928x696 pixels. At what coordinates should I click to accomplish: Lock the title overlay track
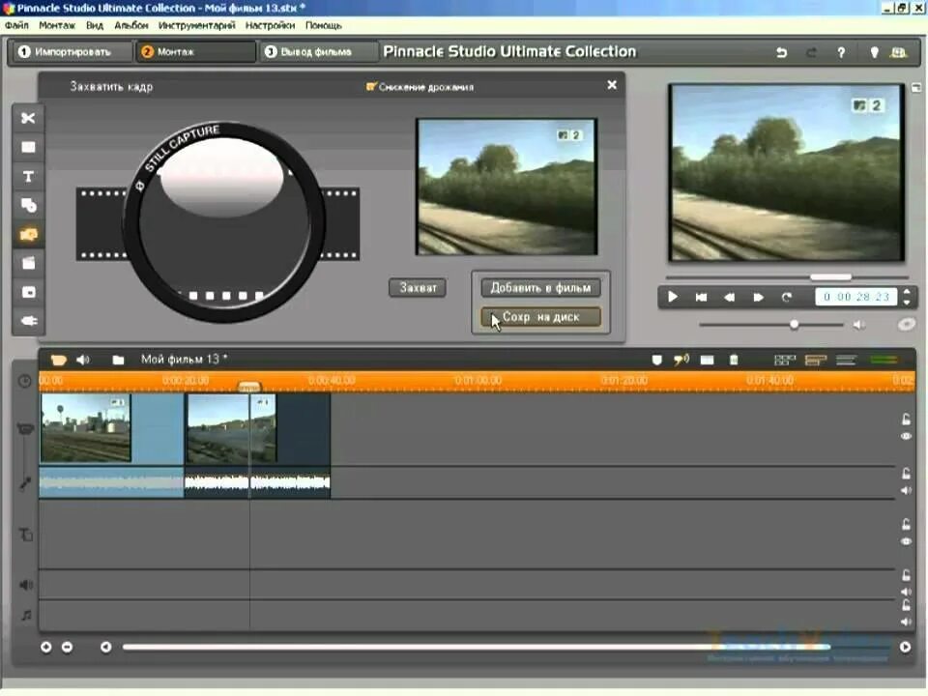point(906,524)
